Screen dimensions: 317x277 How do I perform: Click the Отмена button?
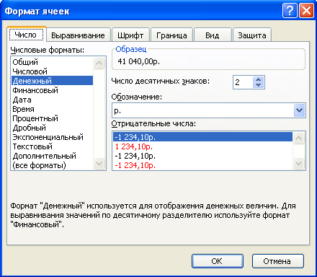(x=277, y=261)
